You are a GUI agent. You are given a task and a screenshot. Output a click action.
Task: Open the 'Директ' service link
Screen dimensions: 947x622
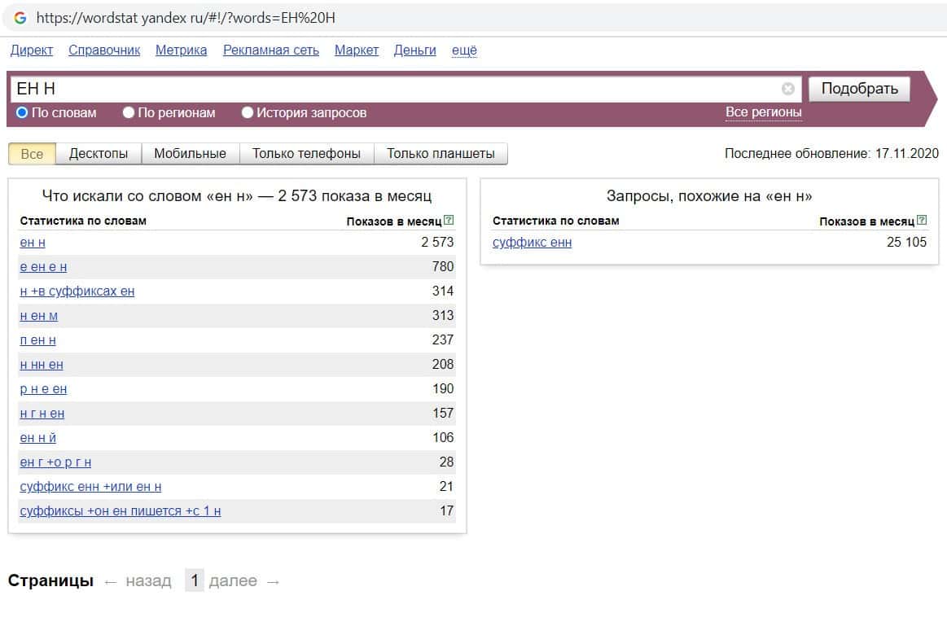[32, 50]
